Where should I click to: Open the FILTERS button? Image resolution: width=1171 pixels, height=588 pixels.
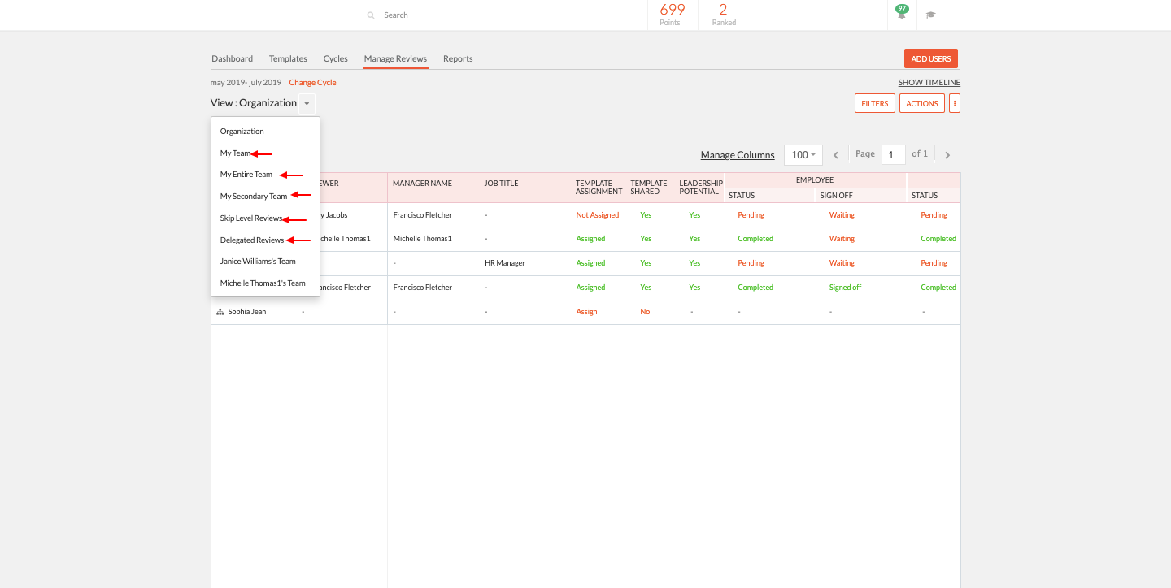(875, 103)
